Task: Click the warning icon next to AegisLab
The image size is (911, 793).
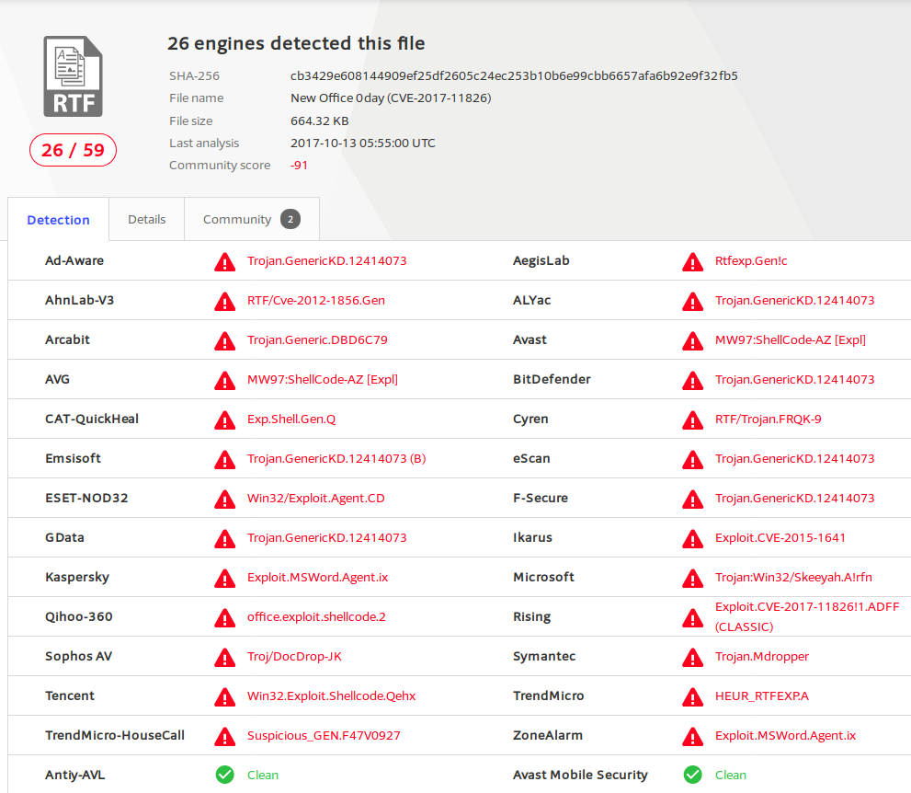Action: [692, 261]
